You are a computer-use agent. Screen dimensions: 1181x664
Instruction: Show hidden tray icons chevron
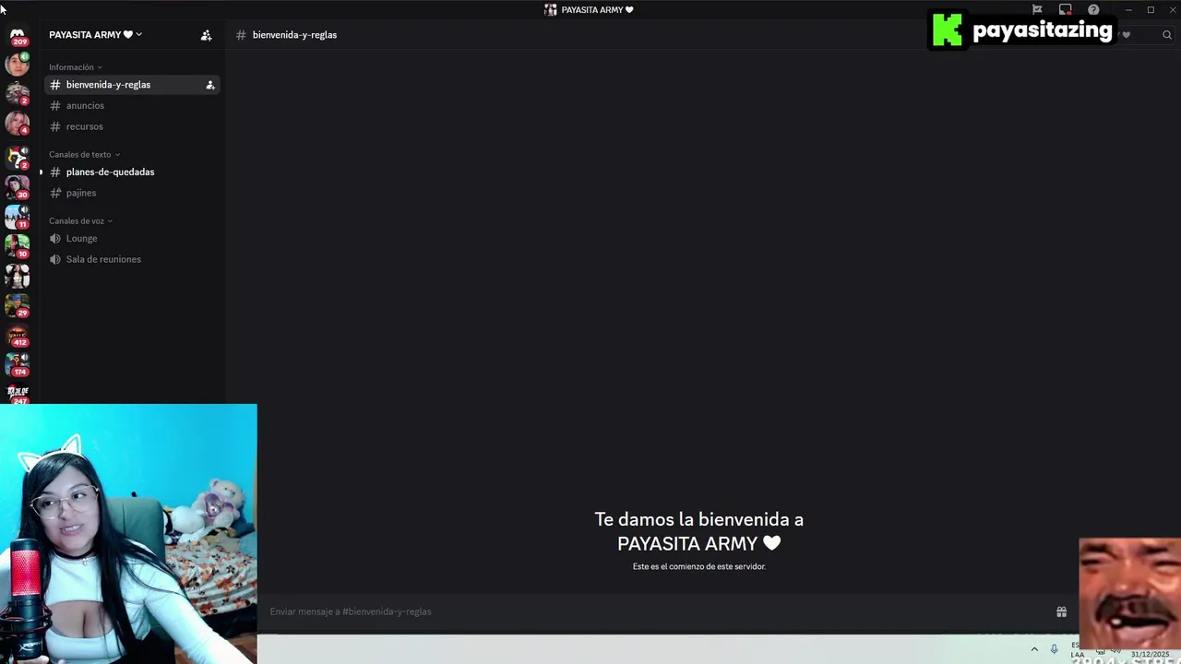pos(1034,649)
